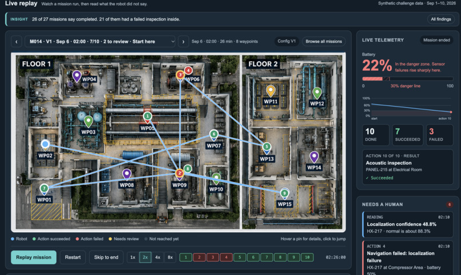Viewport: 461px width, 275px height.
Task: Jump to failed action 4 in timeline
Action: 226,257
